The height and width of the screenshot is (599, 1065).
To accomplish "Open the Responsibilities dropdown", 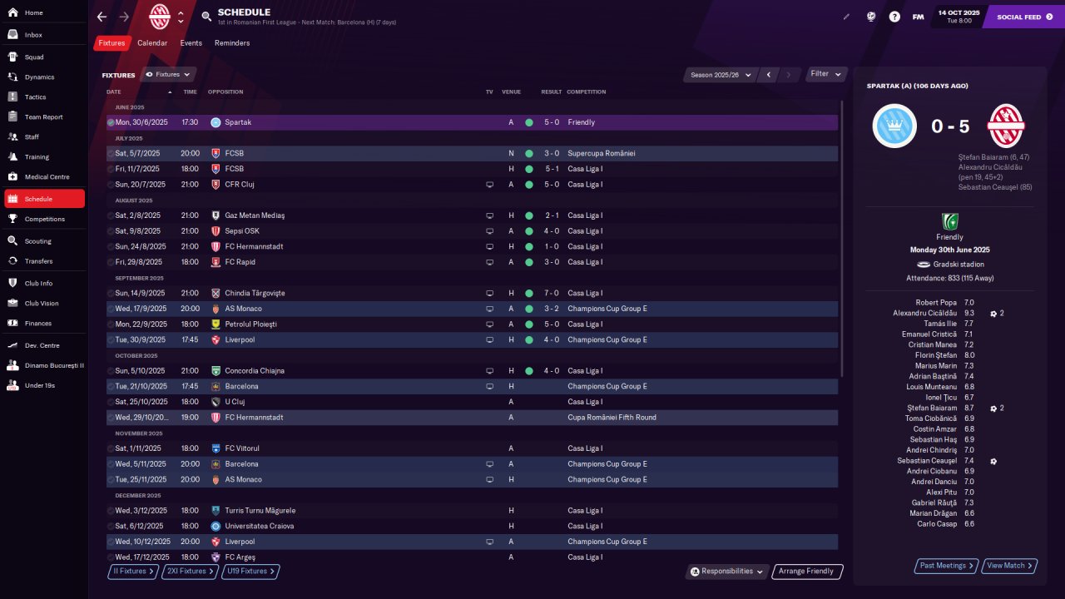I will 726,572.
